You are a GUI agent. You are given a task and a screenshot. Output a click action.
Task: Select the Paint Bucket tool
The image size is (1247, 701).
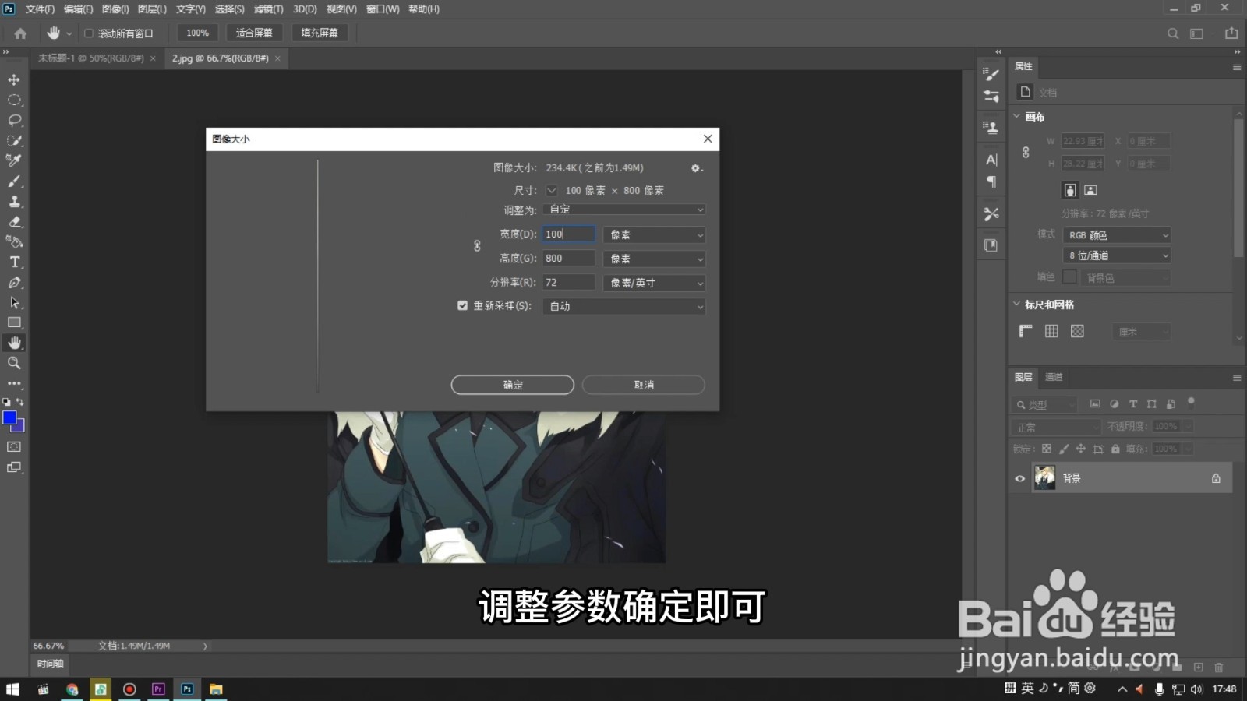pos(14,241)
